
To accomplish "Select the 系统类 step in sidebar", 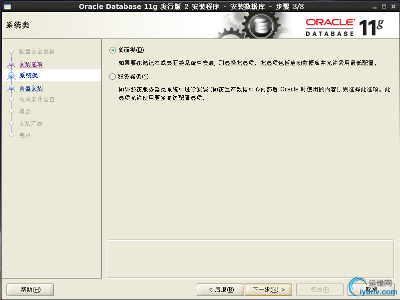I will [52, 75].
